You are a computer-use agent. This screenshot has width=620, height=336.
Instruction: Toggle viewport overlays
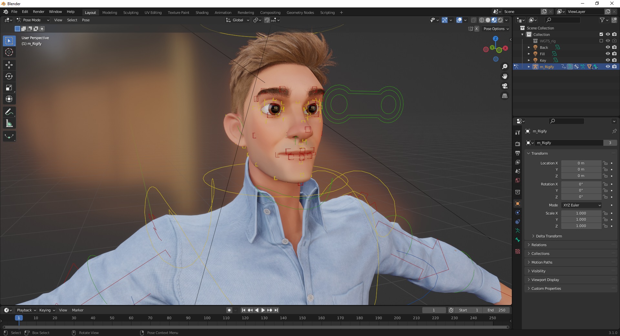point(459,20)
